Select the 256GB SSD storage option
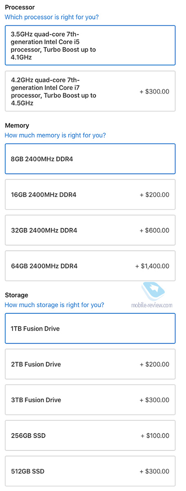 click(x=90, y=436)
